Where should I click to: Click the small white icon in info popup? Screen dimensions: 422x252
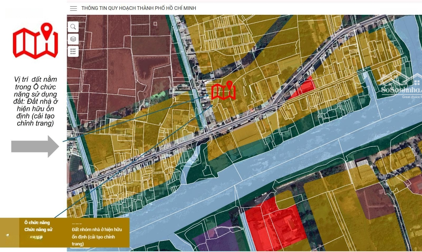tap(8, 235)
